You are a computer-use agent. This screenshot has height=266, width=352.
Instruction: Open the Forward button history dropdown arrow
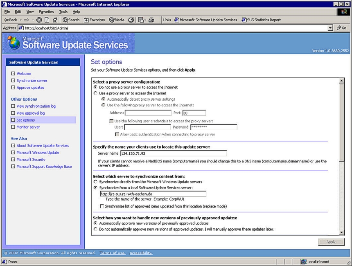[33, 20]
